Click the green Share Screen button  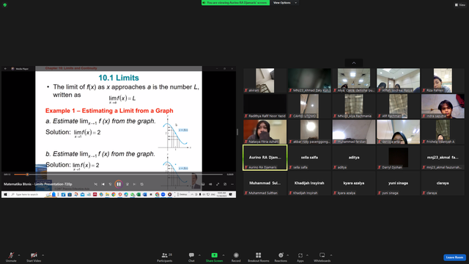point(214,257)
